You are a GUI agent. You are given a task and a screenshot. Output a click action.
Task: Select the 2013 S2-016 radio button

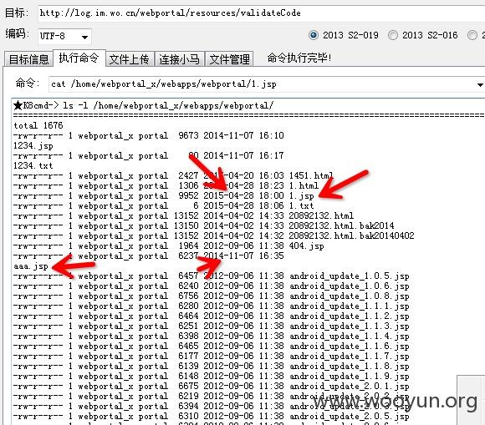(393, 35)
